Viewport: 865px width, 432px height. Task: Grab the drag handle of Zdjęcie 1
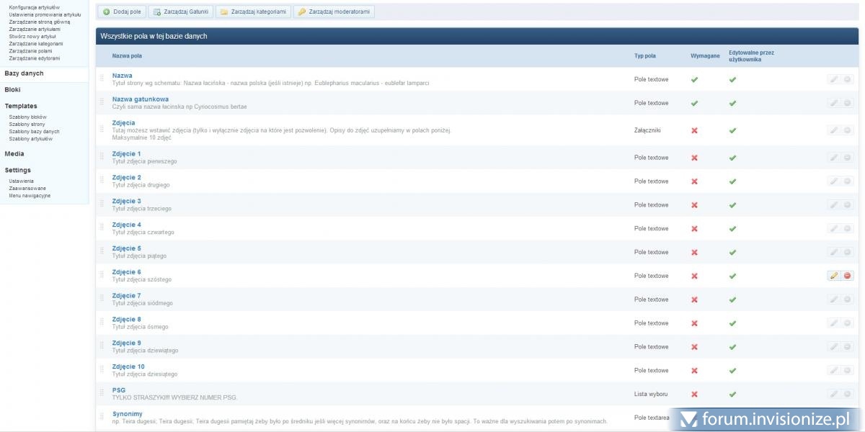pos(102,158)
